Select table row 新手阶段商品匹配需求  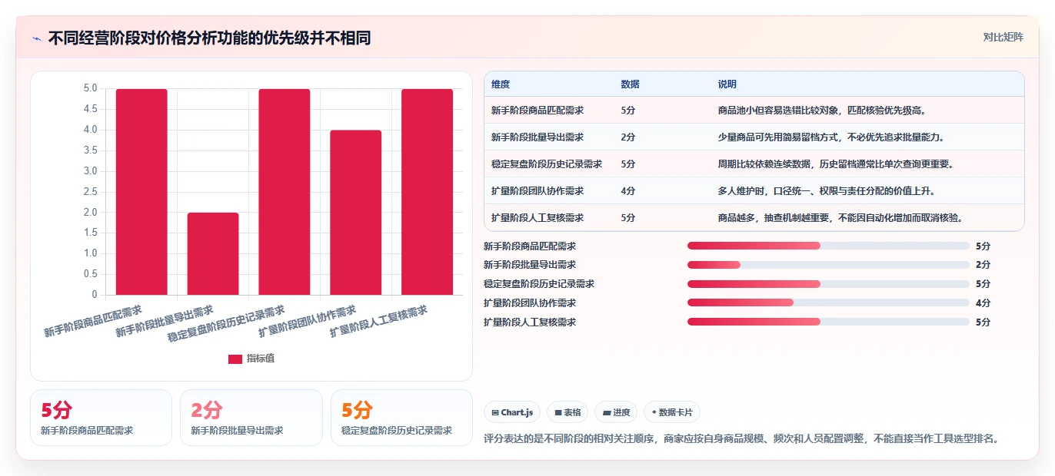point(754,111)
